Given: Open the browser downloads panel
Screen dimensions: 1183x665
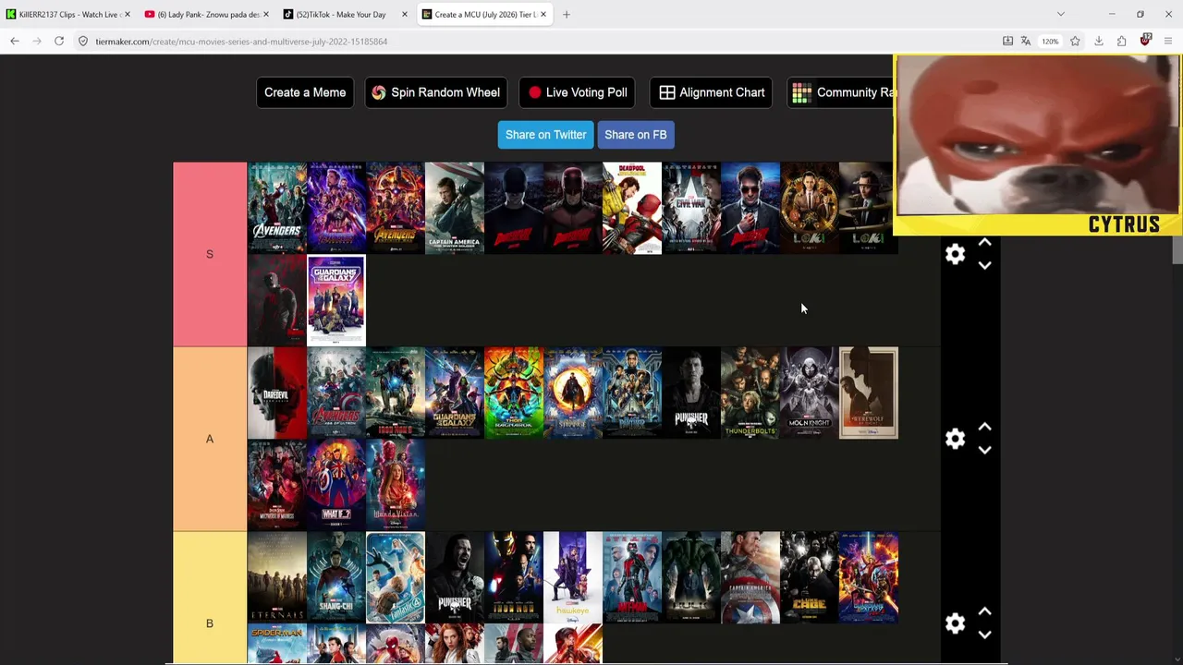Looking at the screenshot, I should point(1099,41).
